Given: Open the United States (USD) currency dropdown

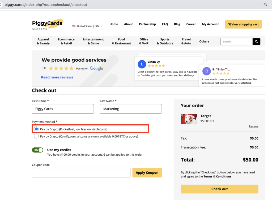Looking at the screenshot, I should [88, 26].
